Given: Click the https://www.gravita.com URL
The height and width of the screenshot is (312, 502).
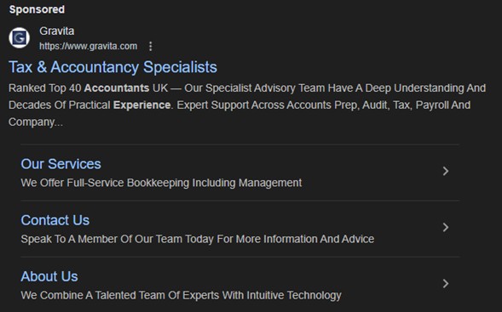Looking at the screenshot, I should click(89, 46).
